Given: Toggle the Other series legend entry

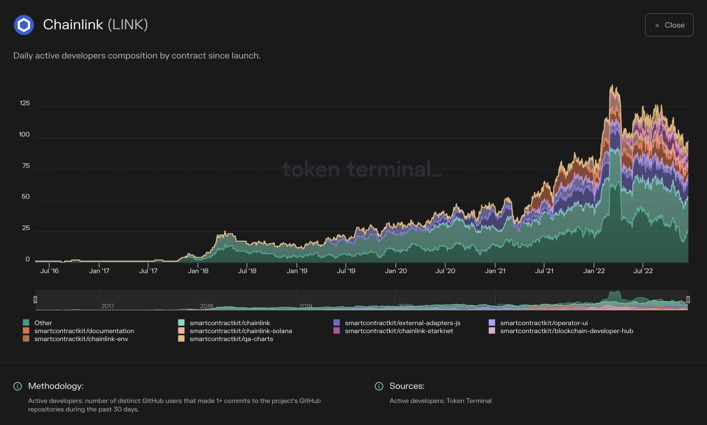Looking at the screenshot, I should point(43,323).
